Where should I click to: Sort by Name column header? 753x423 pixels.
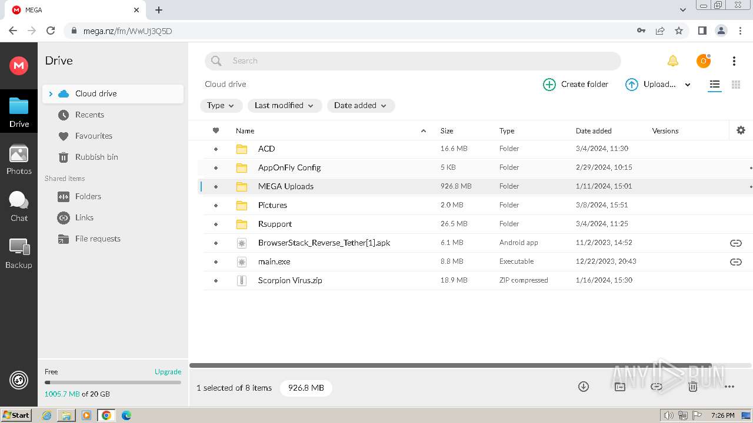coord(245,131)
